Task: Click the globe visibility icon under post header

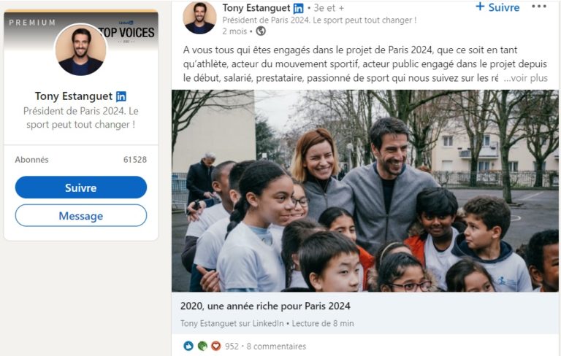Action: (x=261, y=31)
